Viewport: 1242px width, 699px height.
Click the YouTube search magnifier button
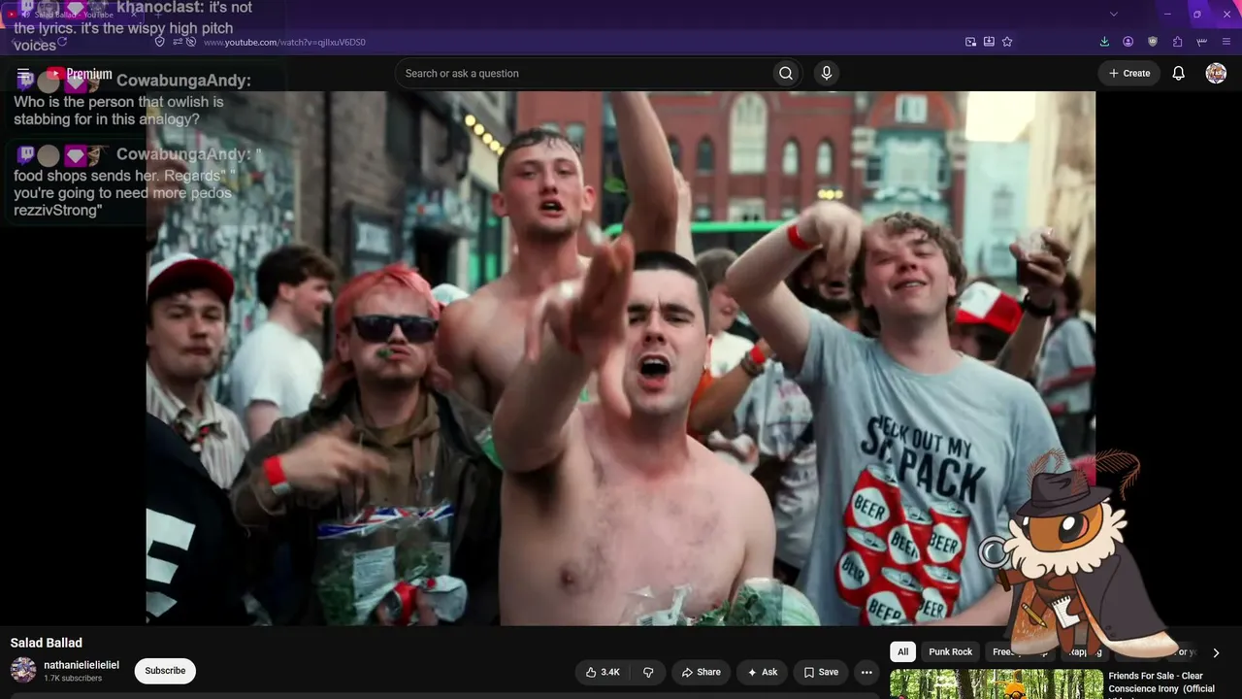(786, 73)
